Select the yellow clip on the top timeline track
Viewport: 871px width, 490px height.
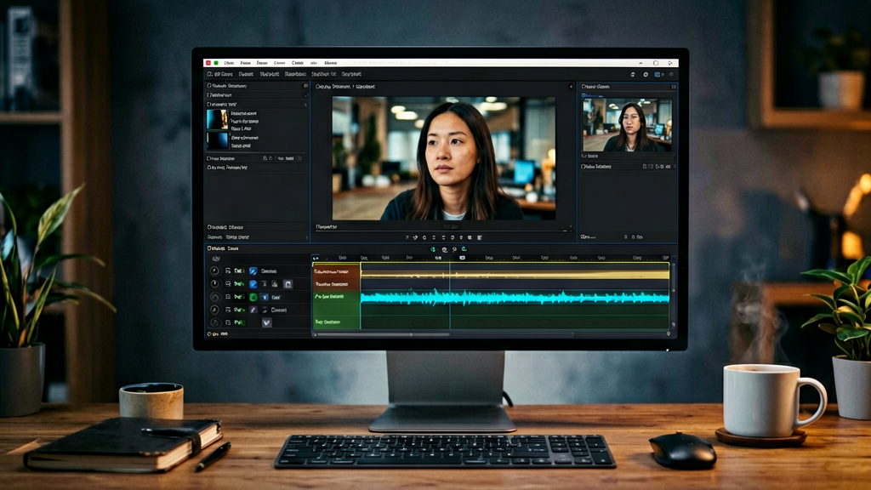pyautogui.click(x=515, y=275)
